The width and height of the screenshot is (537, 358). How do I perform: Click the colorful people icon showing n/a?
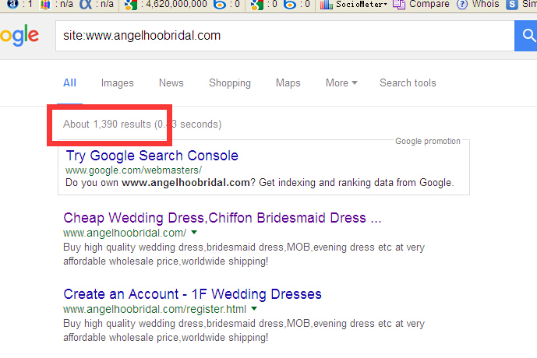coord(45,5)
